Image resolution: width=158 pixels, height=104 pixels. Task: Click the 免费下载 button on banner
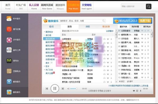click(145, 21)
